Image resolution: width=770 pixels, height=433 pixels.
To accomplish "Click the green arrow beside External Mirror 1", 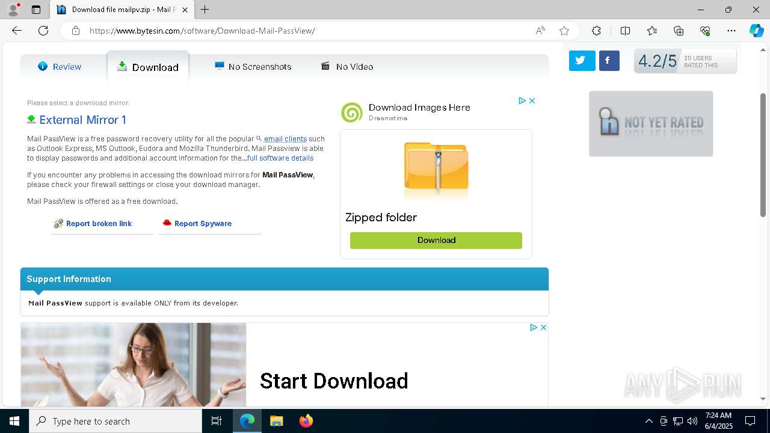I will point(31,119).
